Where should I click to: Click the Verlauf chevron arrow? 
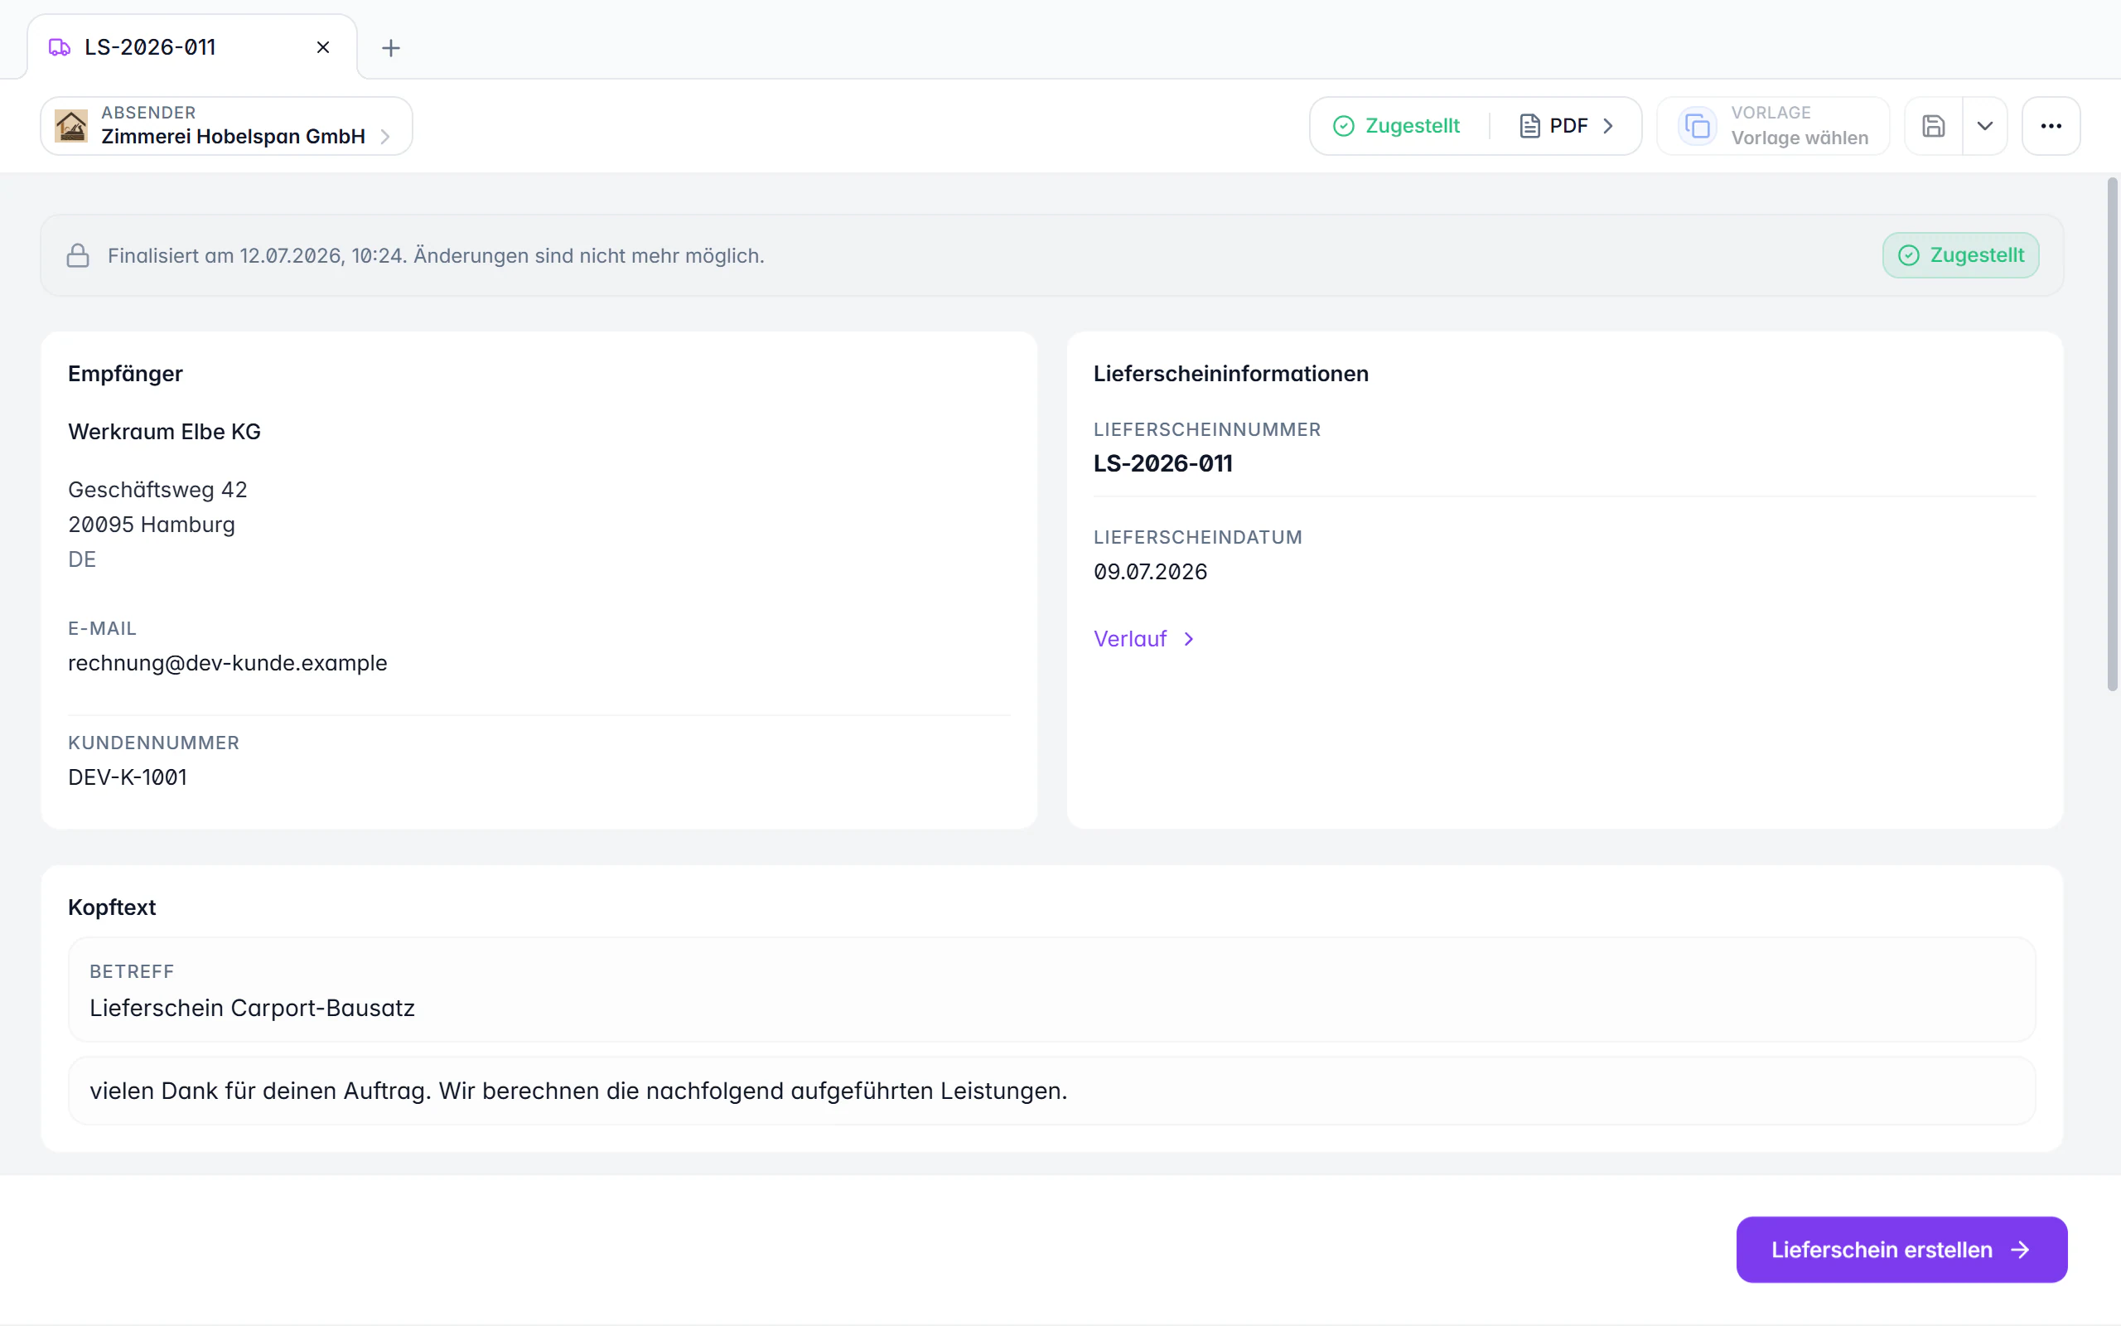1188,638
